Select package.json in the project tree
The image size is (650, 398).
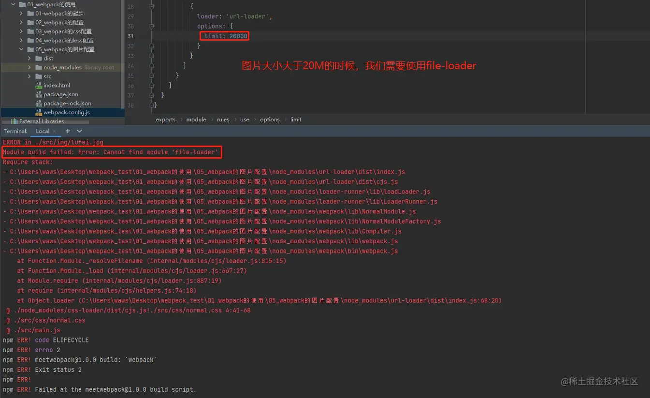(61, 94)
